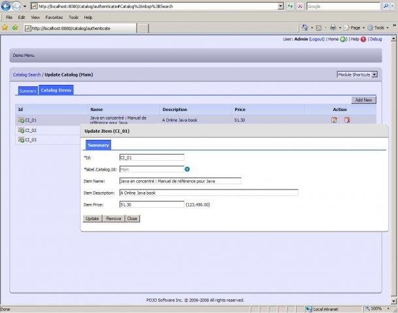Click the Add New button

point(363,100)
